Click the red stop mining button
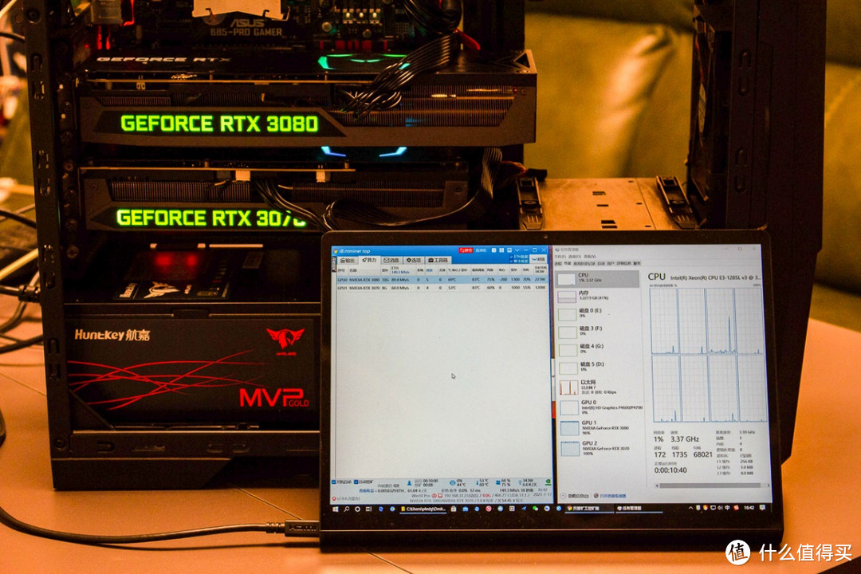This screenshot has width=861, height=574. click(464, 250)
